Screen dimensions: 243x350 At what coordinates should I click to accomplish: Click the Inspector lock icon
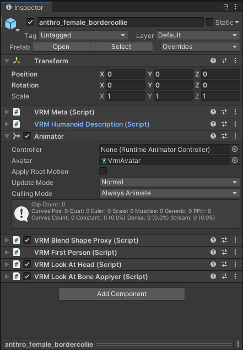pos(226,7)
